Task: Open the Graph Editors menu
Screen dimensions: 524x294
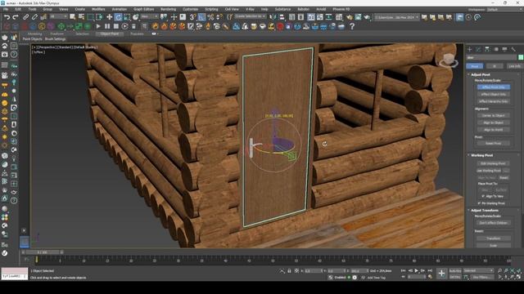Action: 144,9
